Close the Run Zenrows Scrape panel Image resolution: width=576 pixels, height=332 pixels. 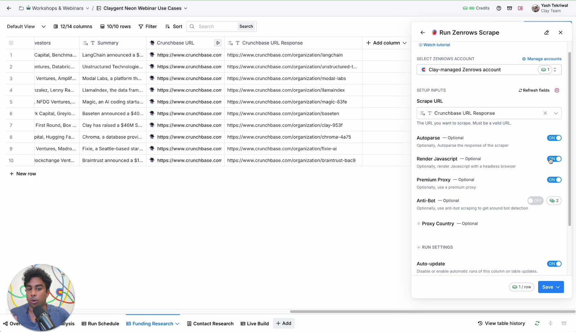coord(561,32)
